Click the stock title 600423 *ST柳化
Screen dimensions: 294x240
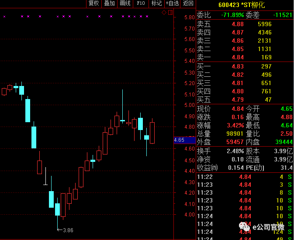pos(241,5)
